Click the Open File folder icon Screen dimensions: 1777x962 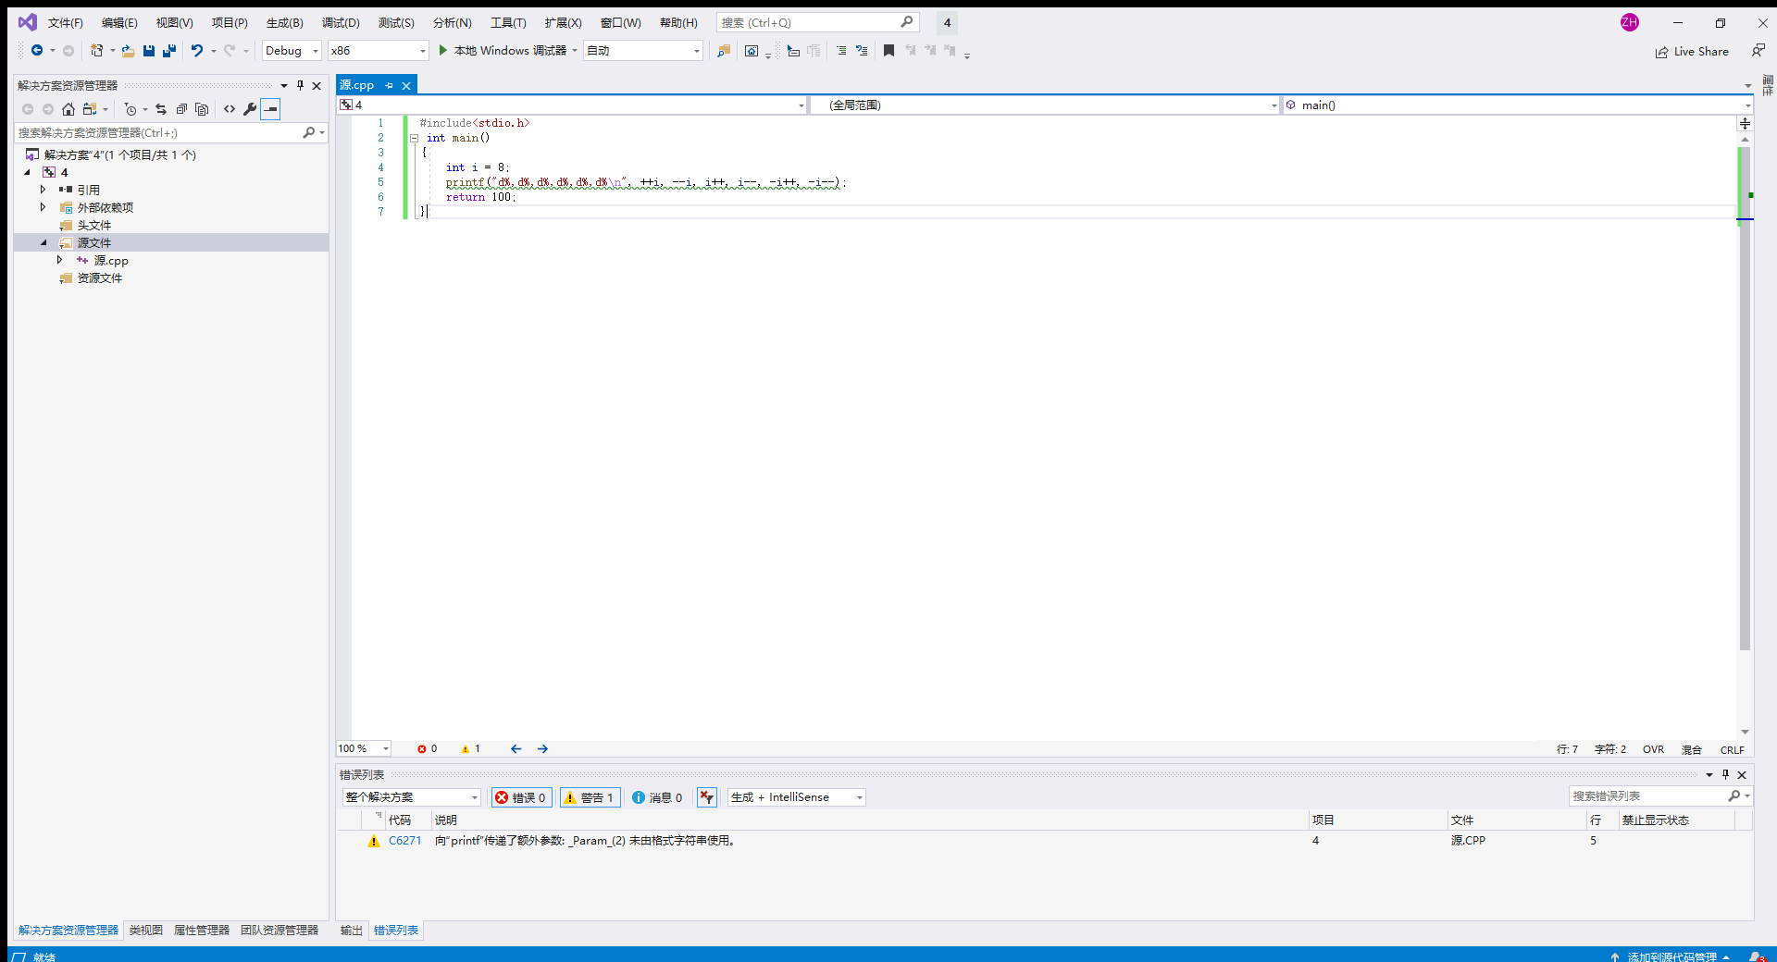pyautogui.click(x=128, y=51)
